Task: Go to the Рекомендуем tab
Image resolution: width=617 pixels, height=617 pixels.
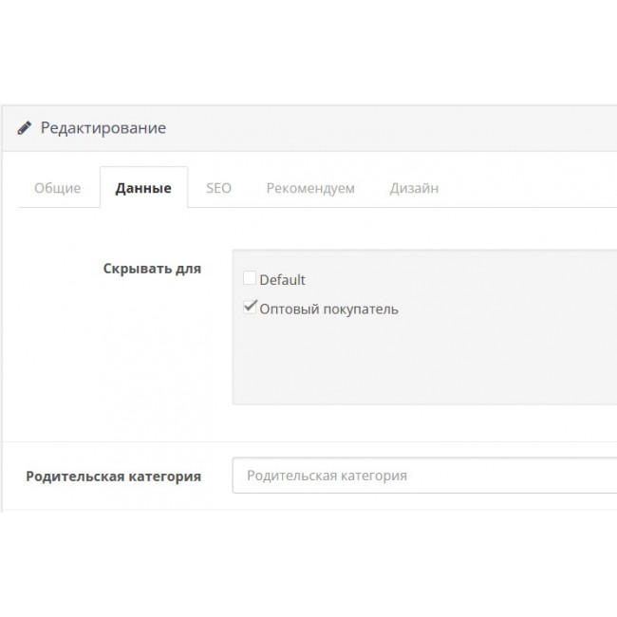Action: pyautogui.click(x=310, y=188)
